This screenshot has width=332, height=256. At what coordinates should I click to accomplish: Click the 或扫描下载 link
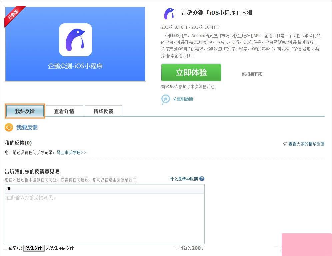click(x=252, y=74)
